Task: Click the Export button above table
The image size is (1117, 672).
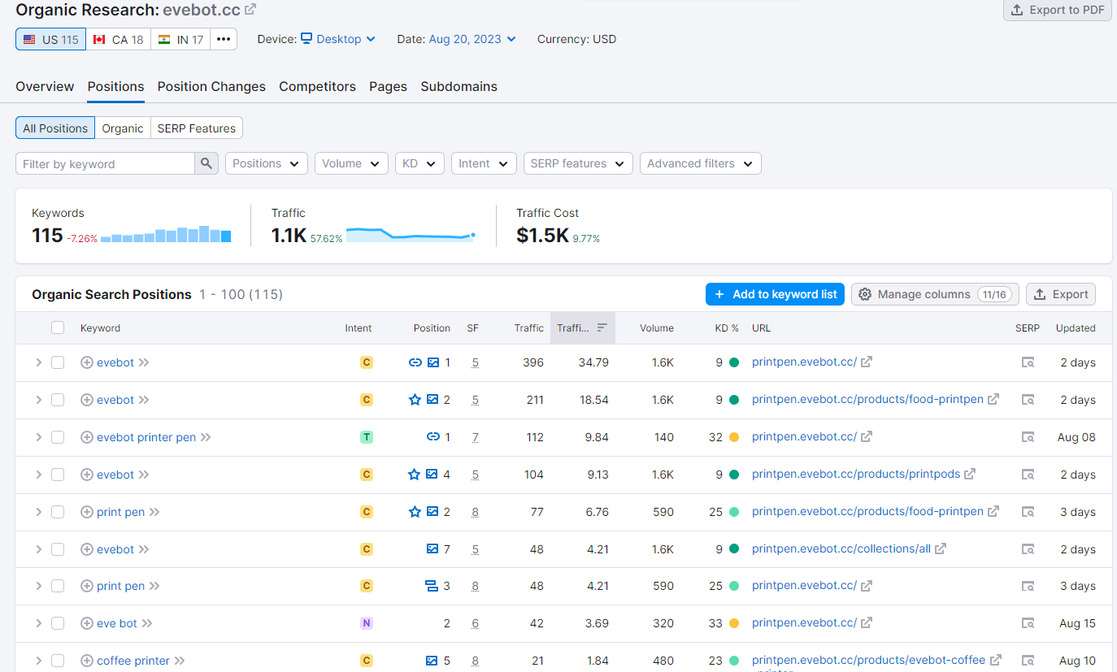Action: click(1061, 294)
